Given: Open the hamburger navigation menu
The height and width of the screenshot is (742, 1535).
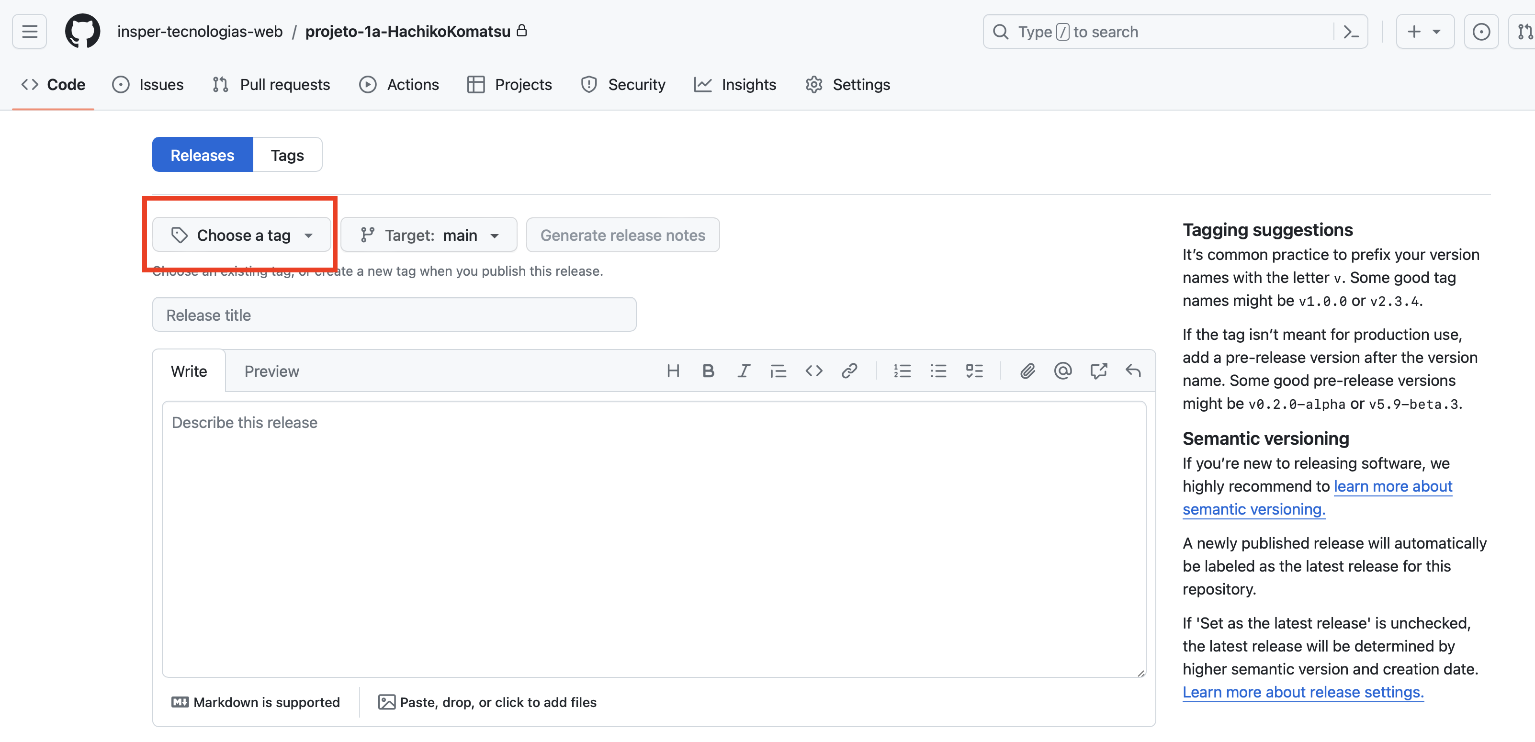Looking at the screenshot, I should (x=29, y=31).
